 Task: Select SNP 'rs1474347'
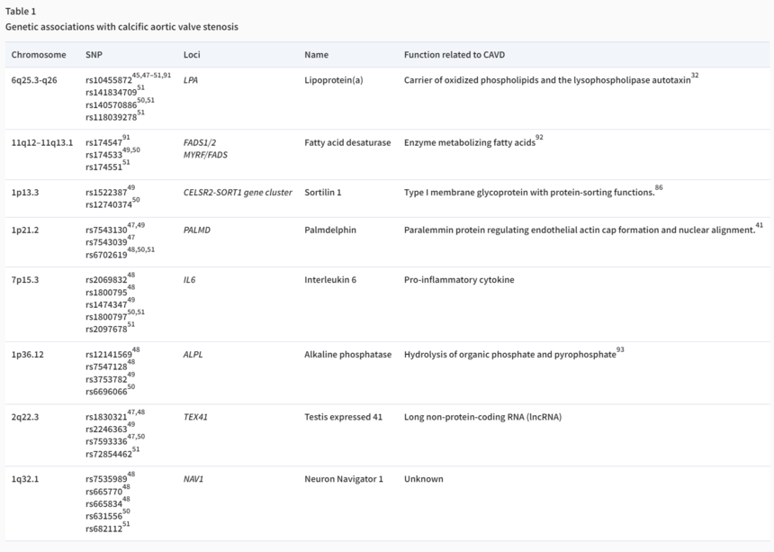coord(106,304)
